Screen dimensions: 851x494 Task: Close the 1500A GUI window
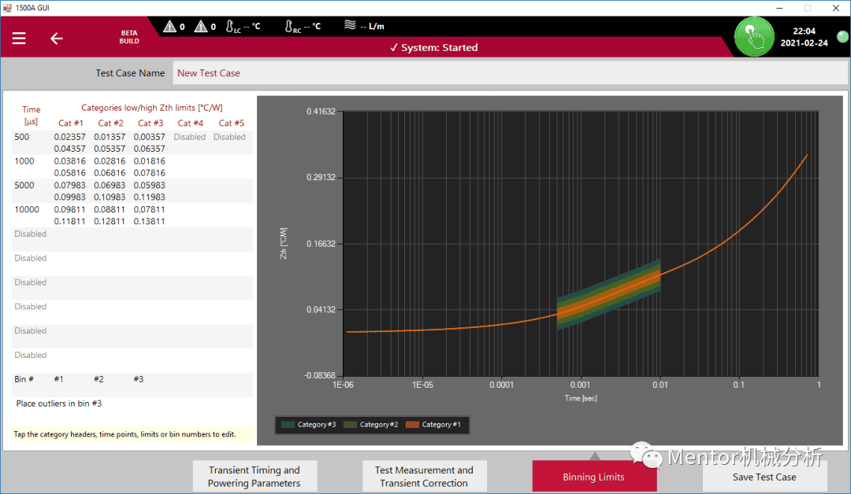tap(836, 8)
